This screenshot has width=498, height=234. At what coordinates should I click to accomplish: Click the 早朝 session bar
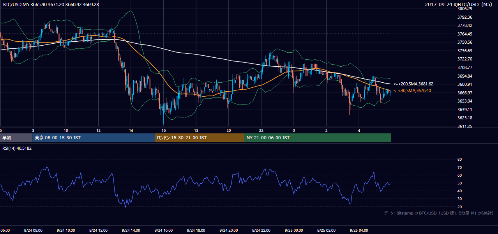16,138
